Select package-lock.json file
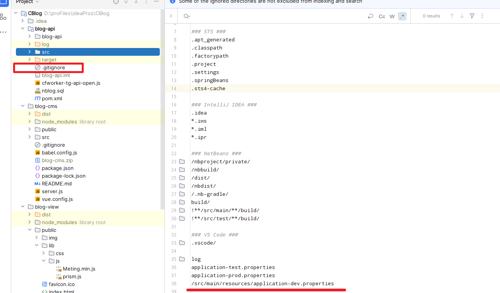 pyautogui.click(x=64, y=176)
